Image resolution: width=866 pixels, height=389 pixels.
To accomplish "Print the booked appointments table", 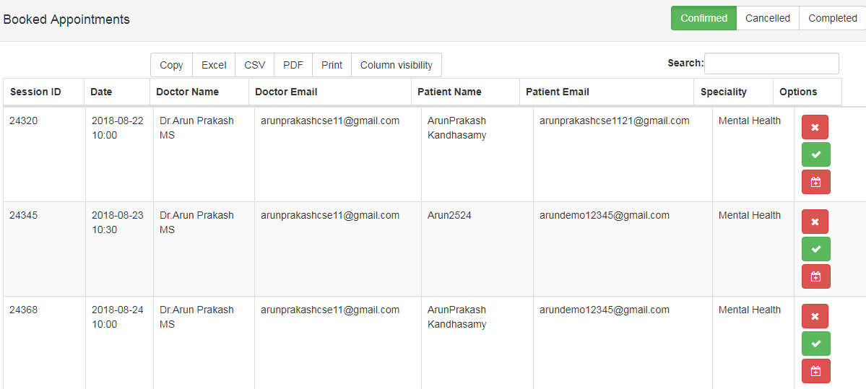I will [x=332, y=65].
